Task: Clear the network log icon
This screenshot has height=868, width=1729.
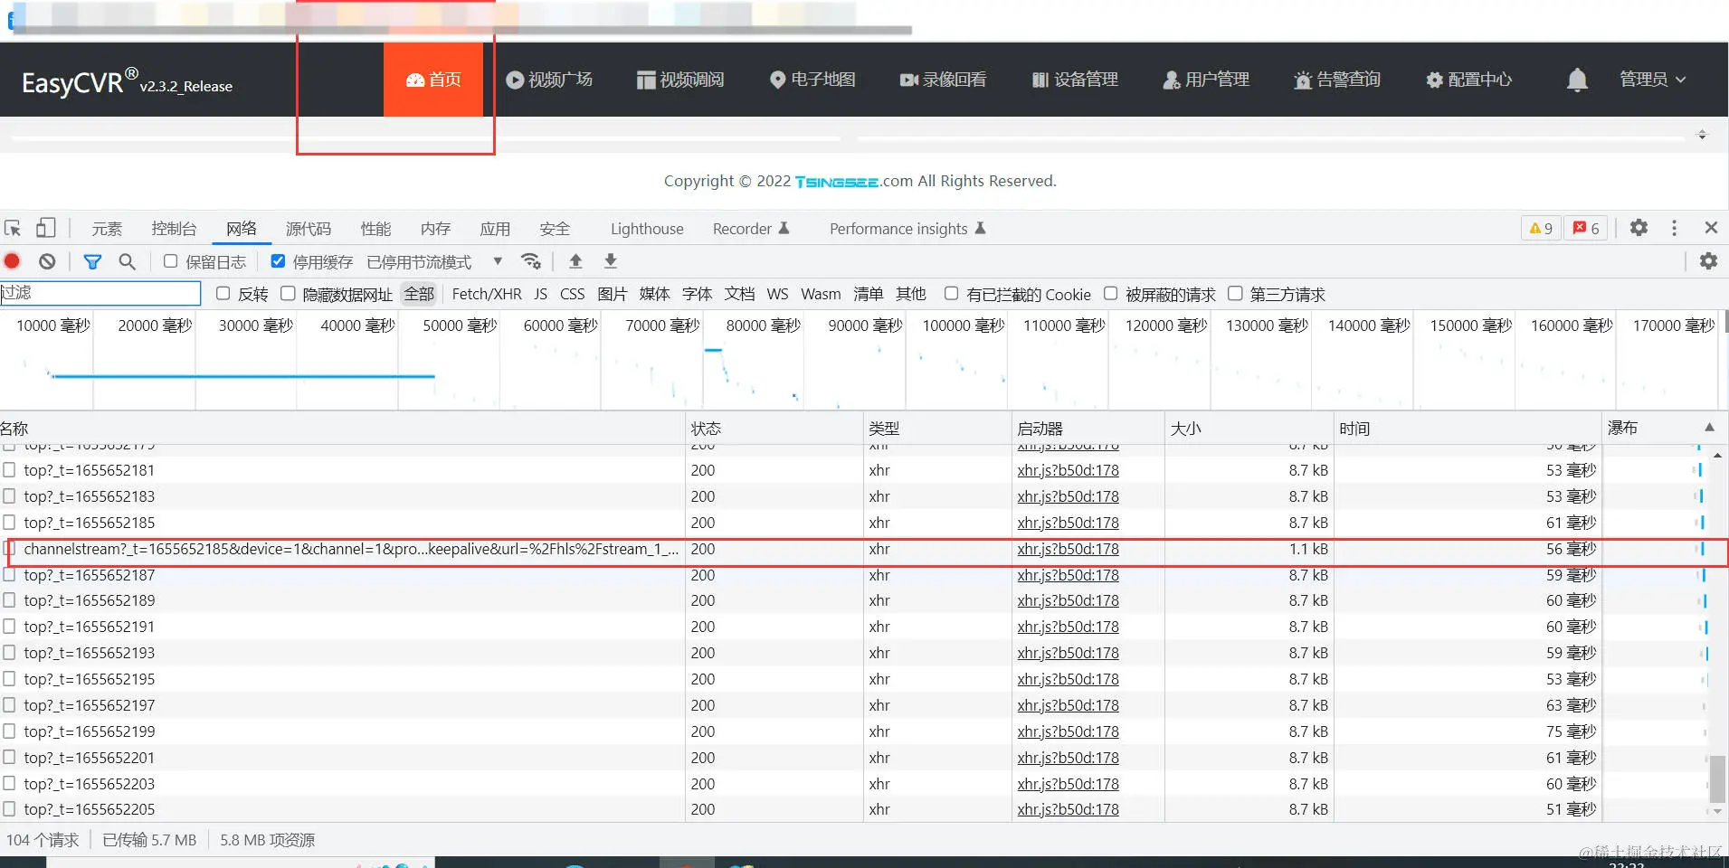Action: tap(47, 261)
